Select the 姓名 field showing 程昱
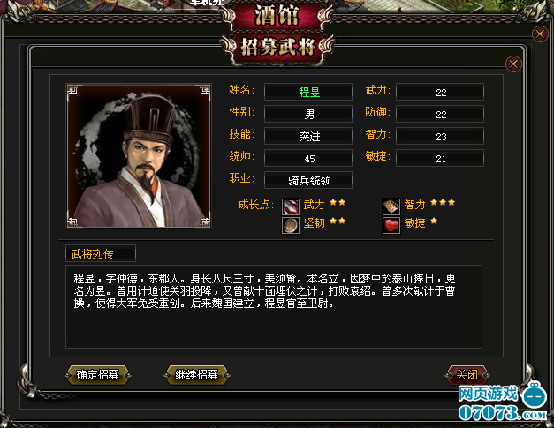Viewport: 554px width, 428px height. point(308,92)
